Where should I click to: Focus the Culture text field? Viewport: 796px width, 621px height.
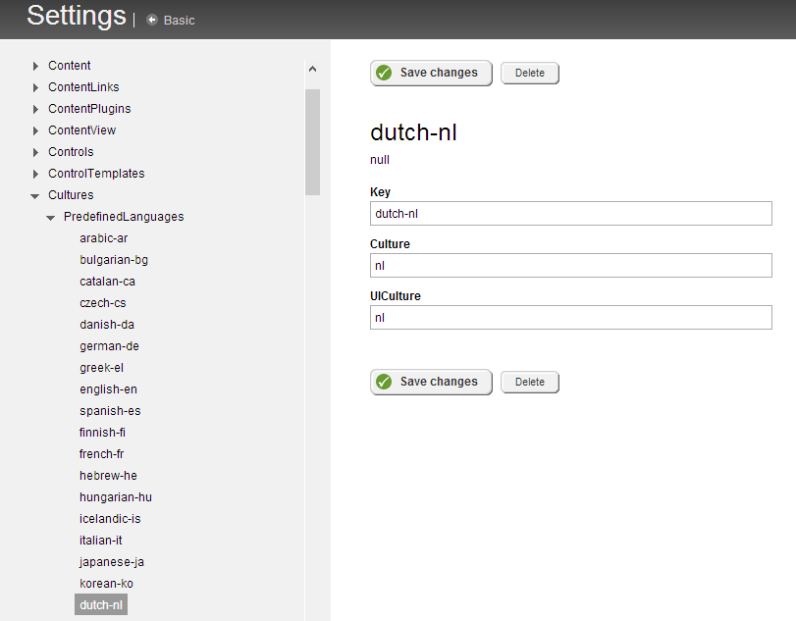(x=570, y=265)
